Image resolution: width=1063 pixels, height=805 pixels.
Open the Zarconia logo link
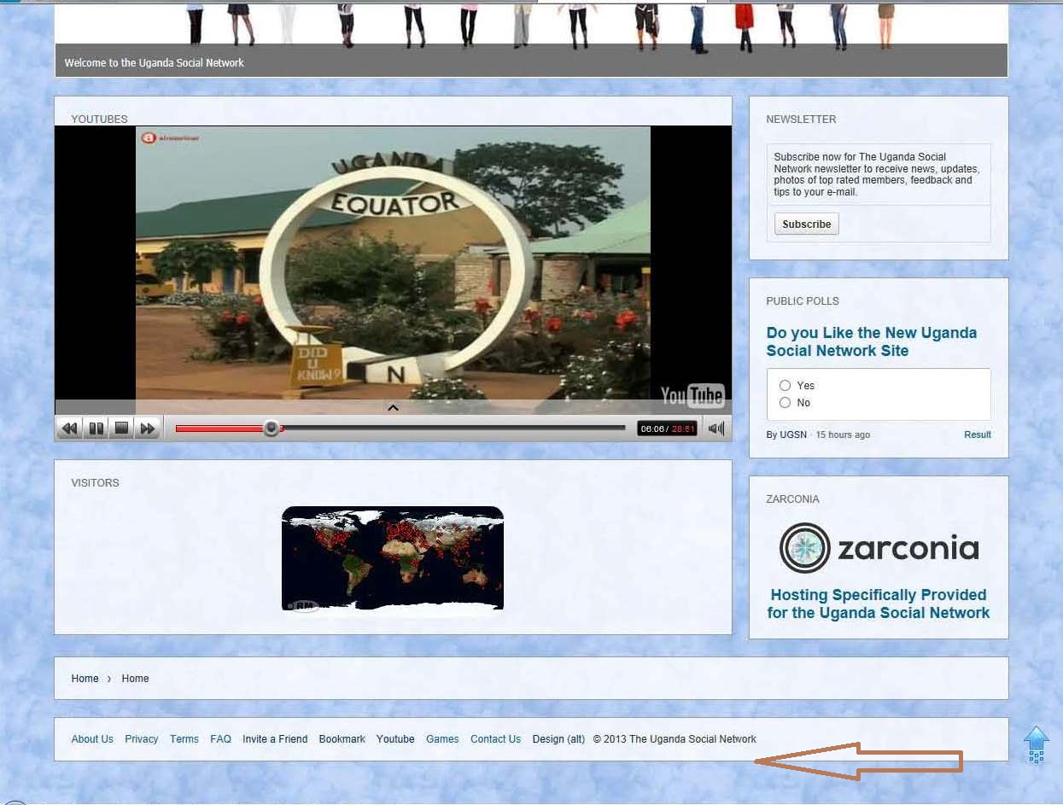879,548
